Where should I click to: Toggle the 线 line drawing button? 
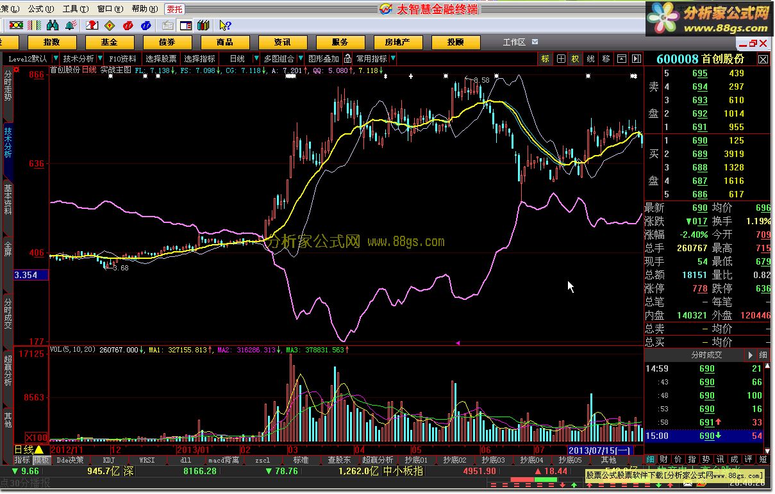[x=590, y=58]
